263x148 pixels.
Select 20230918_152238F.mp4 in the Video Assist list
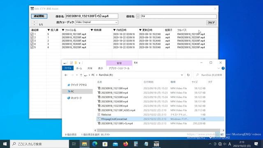(x=74, y=37)
